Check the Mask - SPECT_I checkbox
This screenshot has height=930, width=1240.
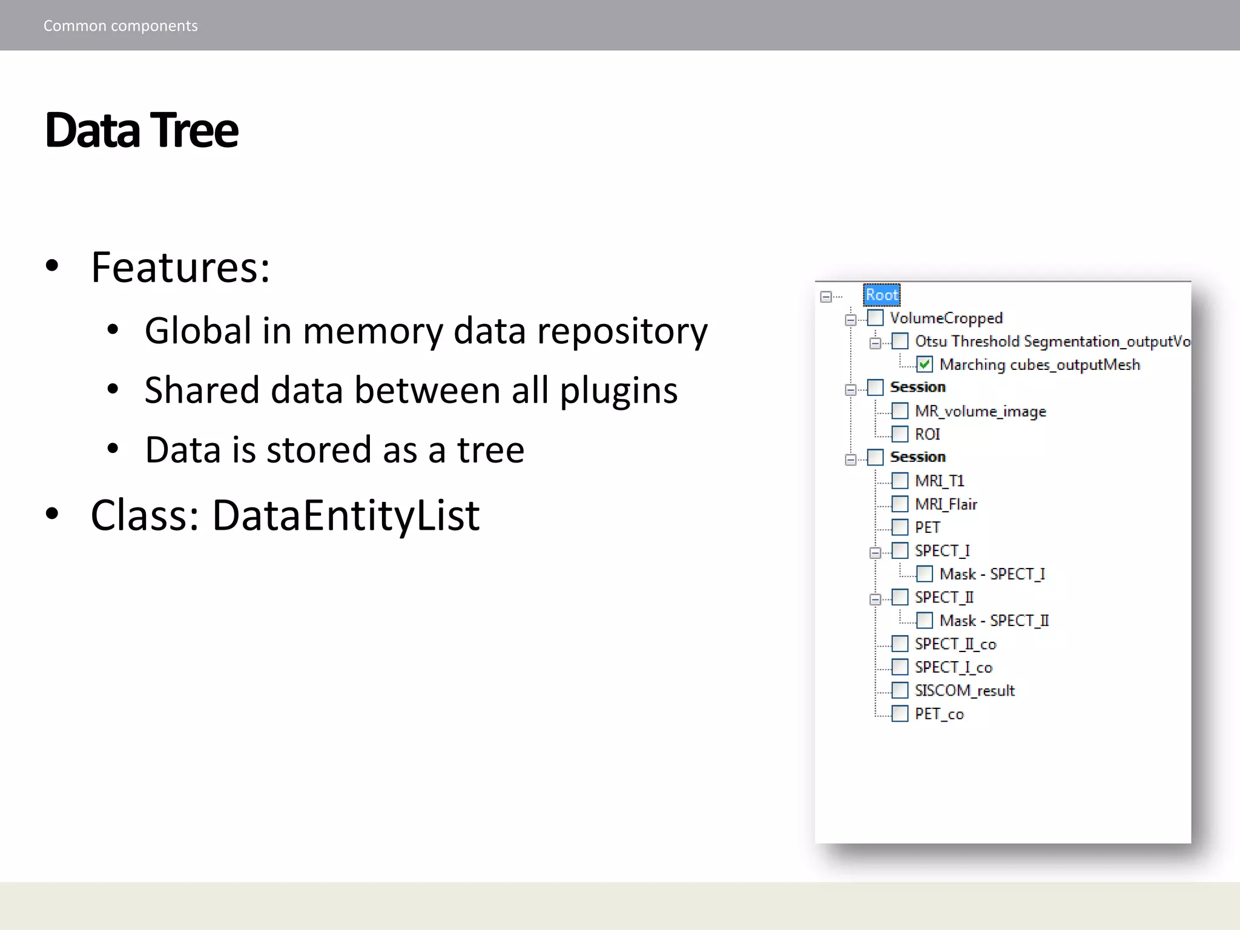(x=925, y=574)
